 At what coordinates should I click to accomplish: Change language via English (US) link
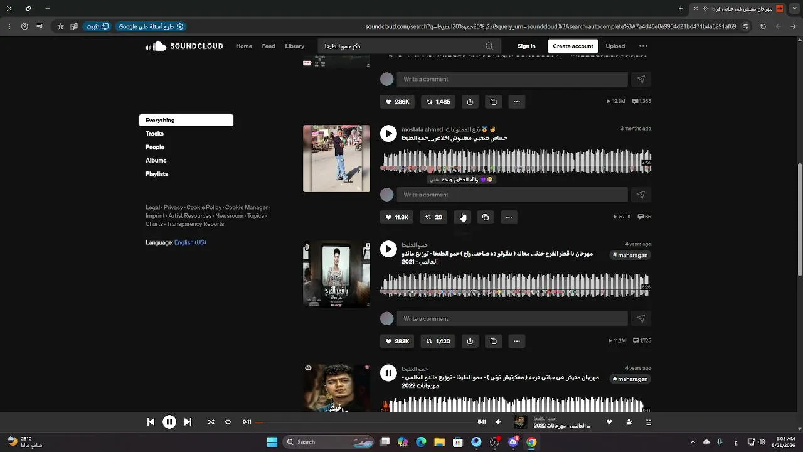pyautogui.click(x=190, y=242)
